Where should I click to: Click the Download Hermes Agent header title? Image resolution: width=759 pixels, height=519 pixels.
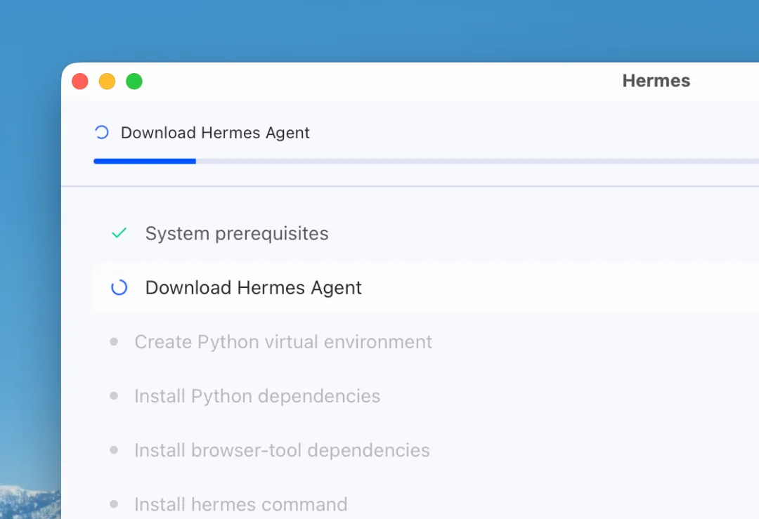[x=215, y=133]
